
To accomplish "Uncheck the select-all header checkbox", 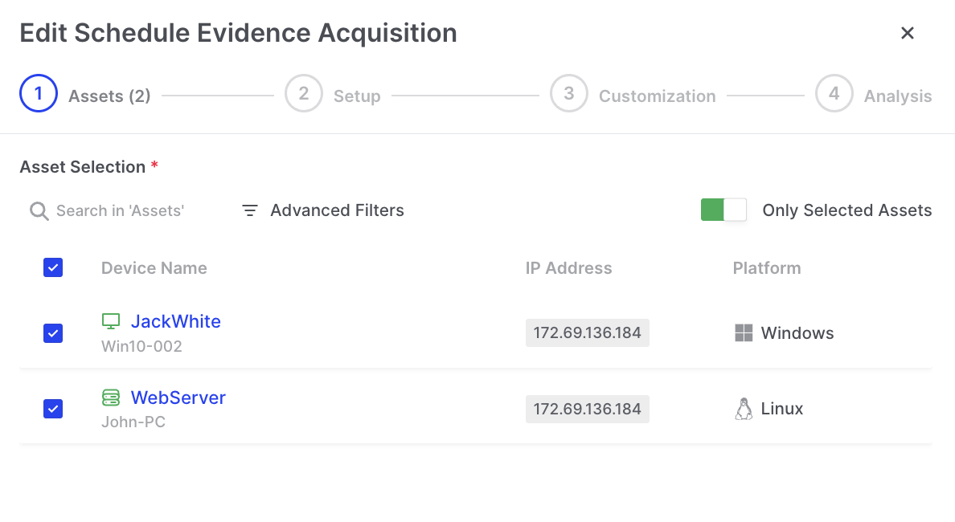I will point(53,267).
